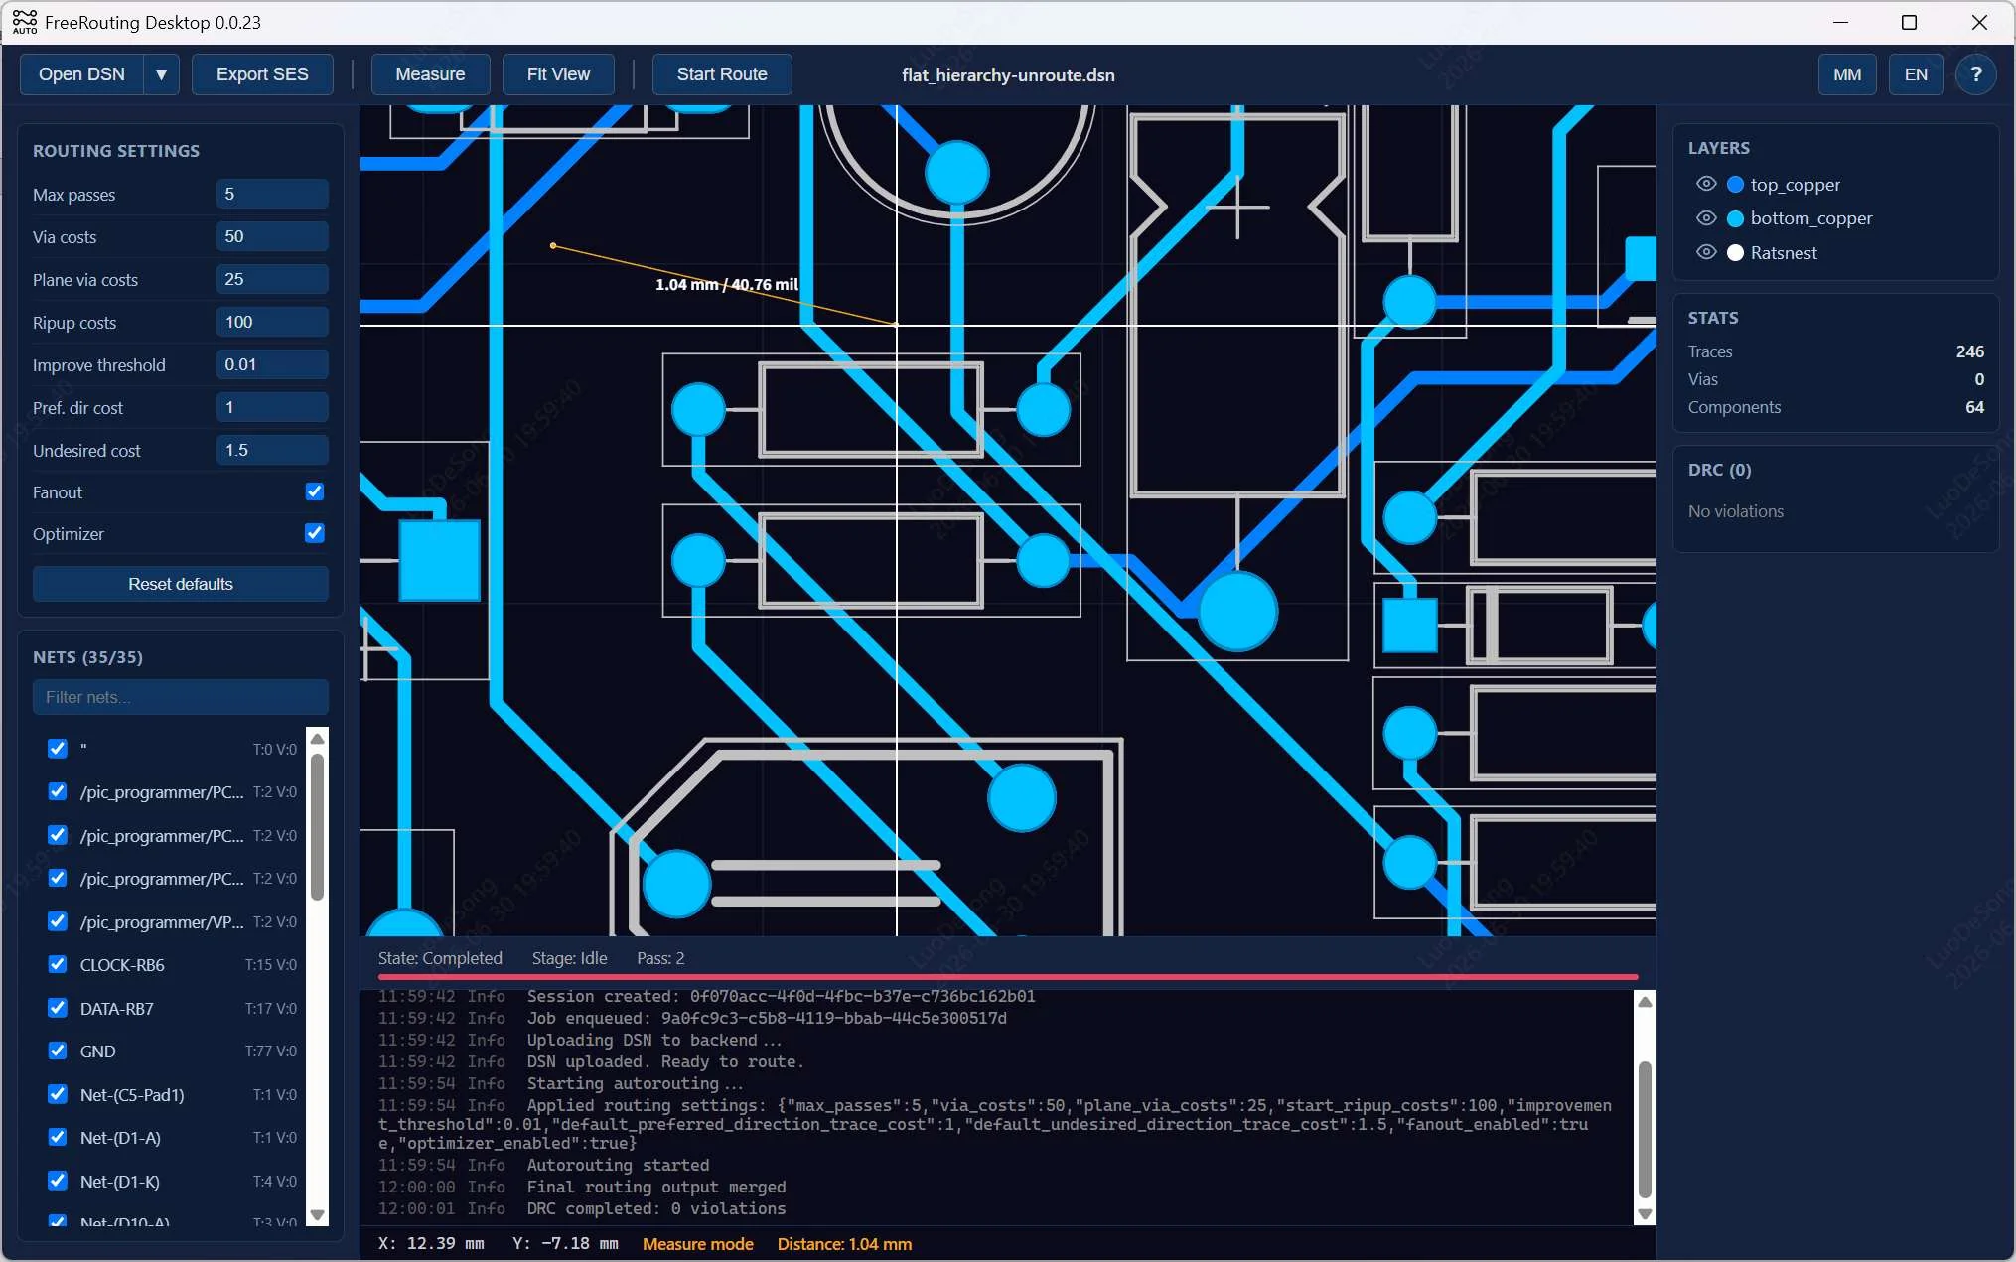Toggle bottom_copper layer visibility eye

pos(1706,218)
